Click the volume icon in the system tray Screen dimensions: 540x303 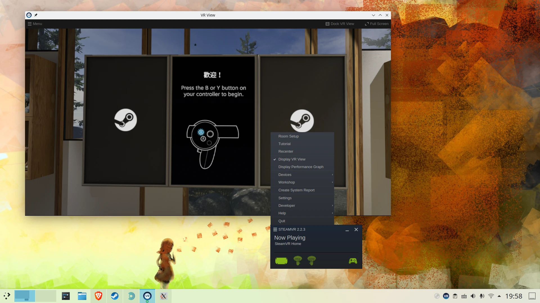coord(473,296)
